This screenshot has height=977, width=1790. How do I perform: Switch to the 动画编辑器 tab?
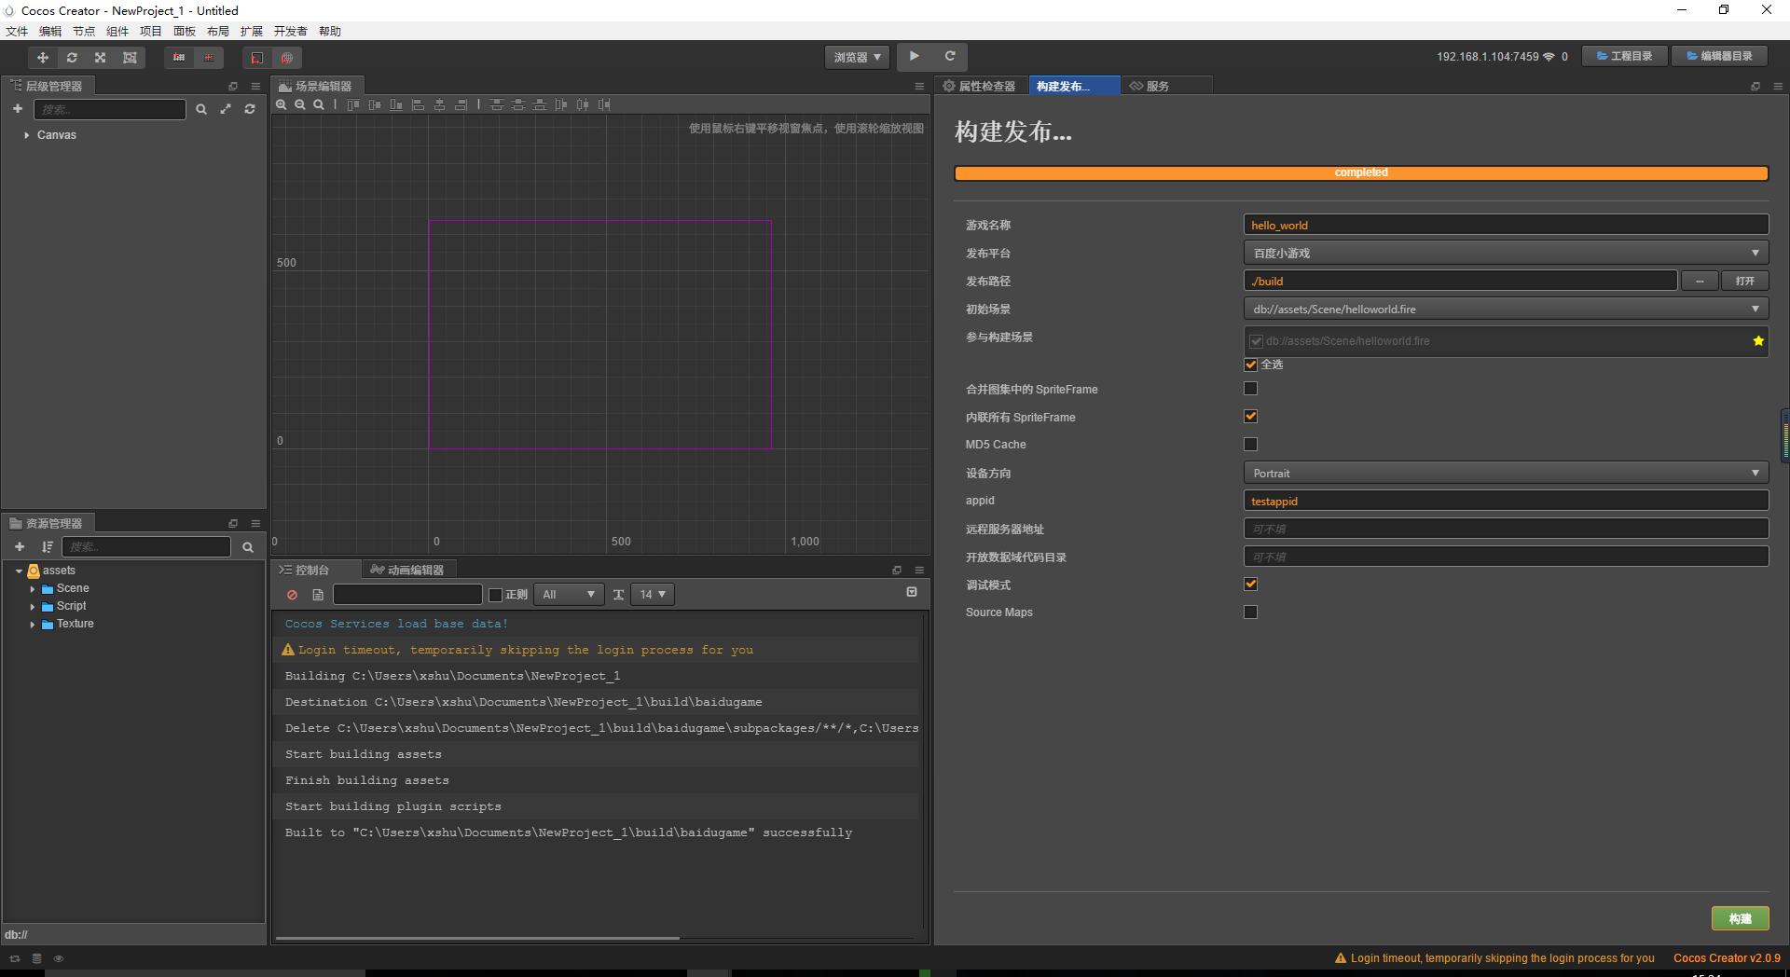[407, 570]
